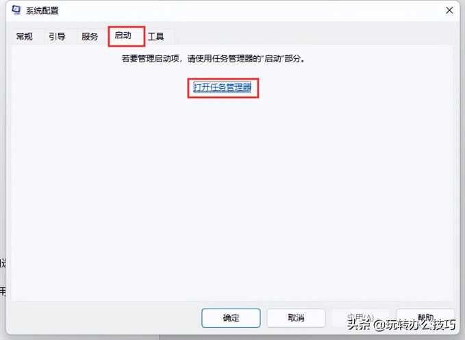
Task: Open the 引导 tab
Action: [57, 36]
